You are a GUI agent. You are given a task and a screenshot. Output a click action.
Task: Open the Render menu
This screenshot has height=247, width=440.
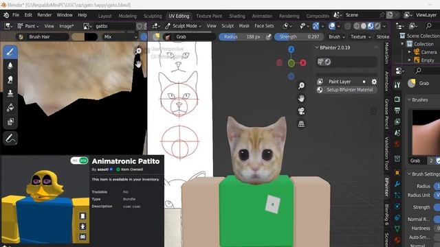(44, 15)
